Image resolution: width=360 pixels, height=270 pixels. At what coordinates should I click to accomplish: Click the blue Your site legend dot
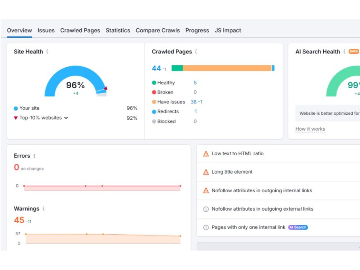[x=15, y=108]
